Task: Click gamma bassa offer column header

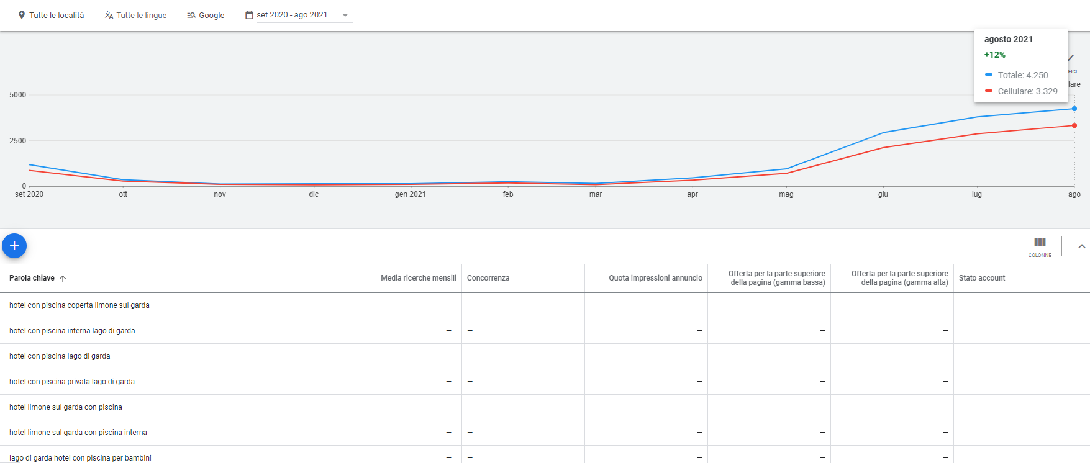Action: coord(777,278)
